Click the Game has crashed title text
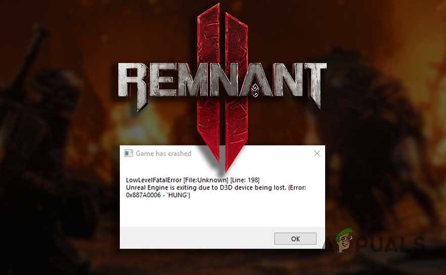Viewport: 446px width, 275px height. (163, 153)
